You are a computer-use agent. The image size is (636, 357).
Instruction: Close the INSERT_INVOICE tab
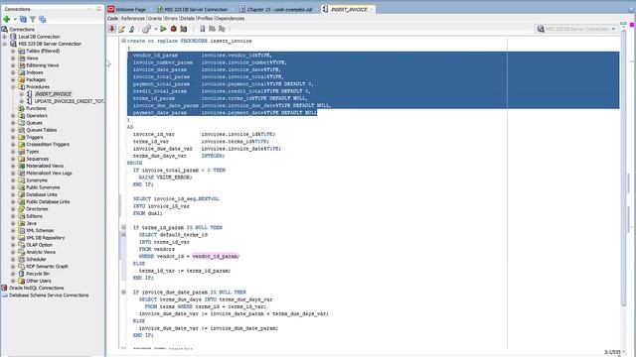(x=371, y=9)
